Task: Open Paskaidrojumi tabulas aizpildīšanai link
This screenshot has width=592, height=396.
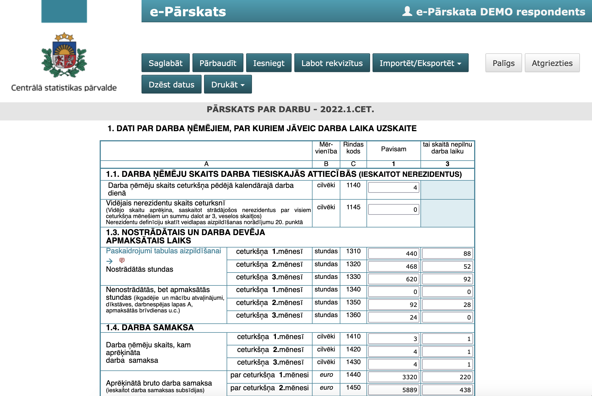Action: pyautogui.click(x=163, y=251)
